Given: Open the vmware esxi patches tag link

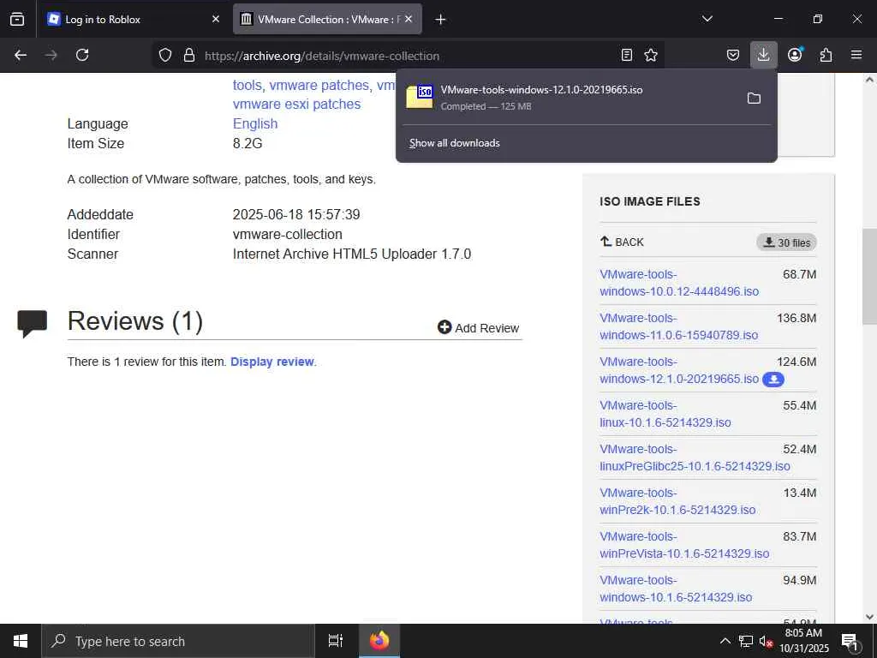Looking at the screenshot, I should pyautogui.click(x=296, y=104).
